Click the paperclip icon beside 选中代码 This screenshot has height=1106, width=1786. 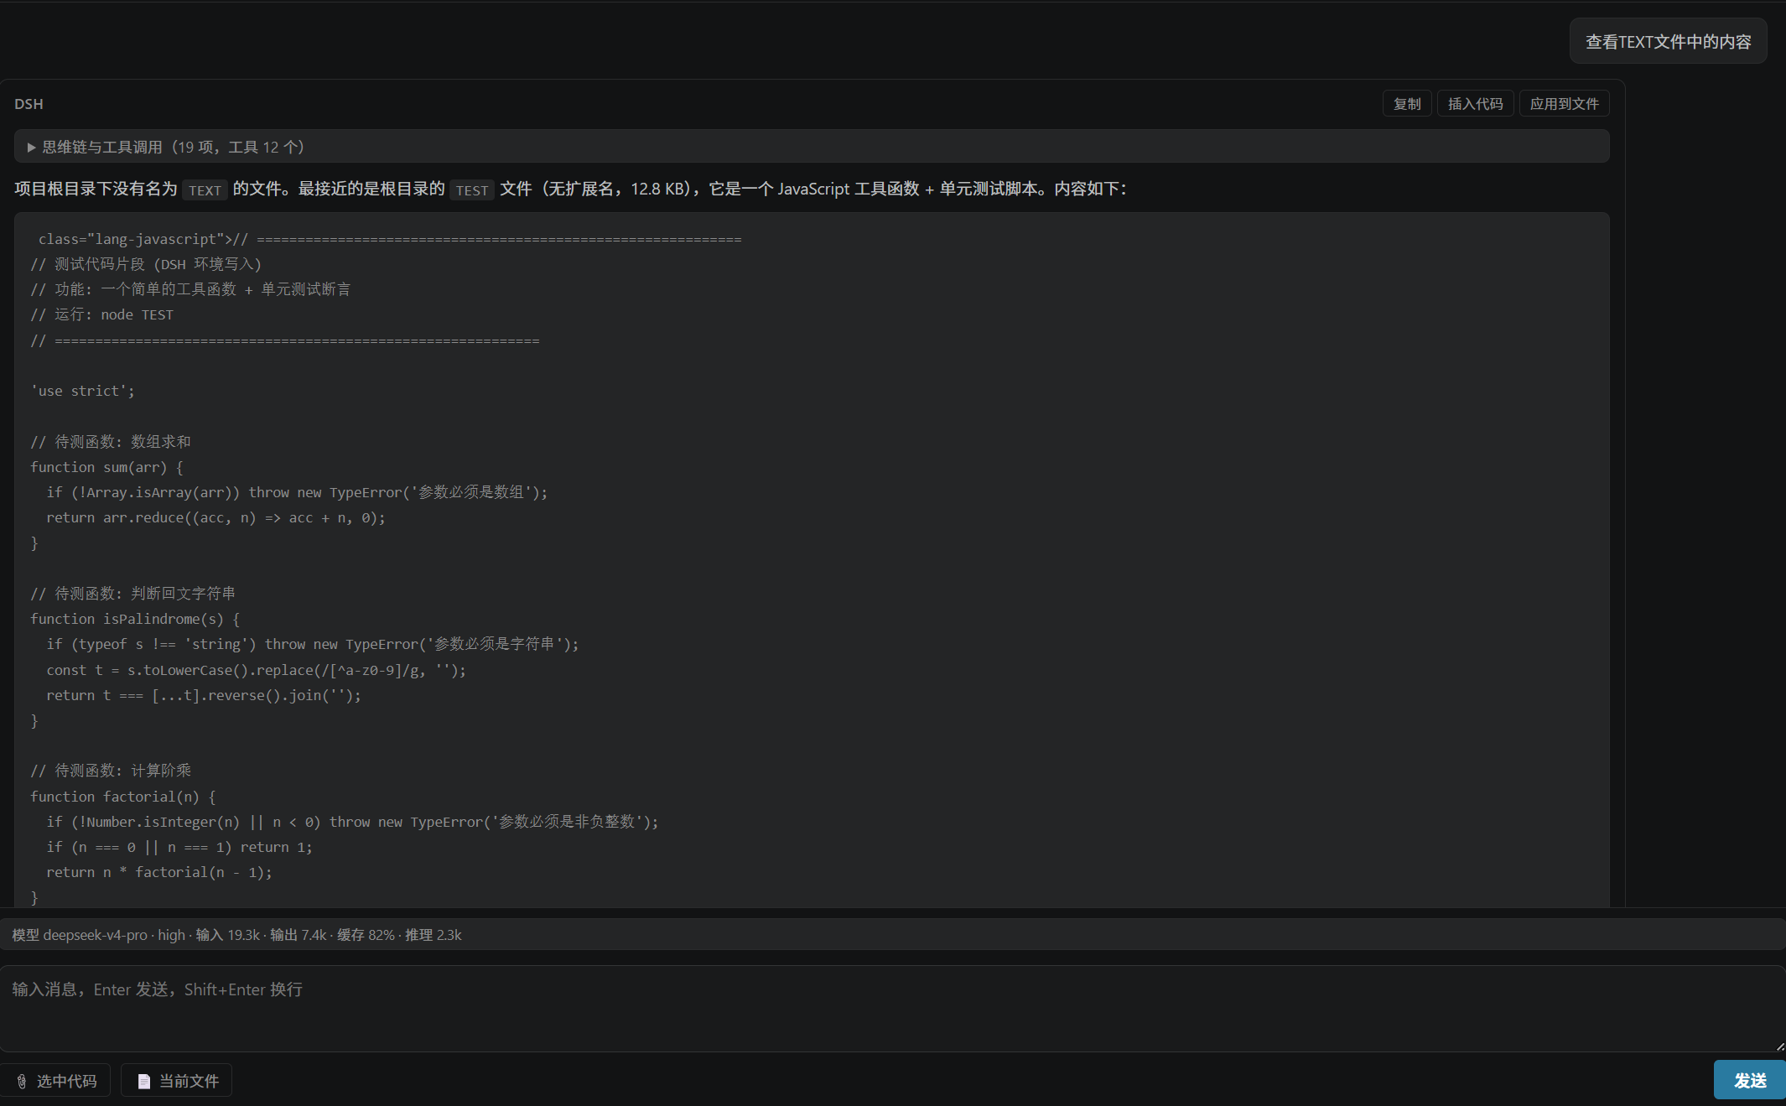click(x=22, y=1082)
